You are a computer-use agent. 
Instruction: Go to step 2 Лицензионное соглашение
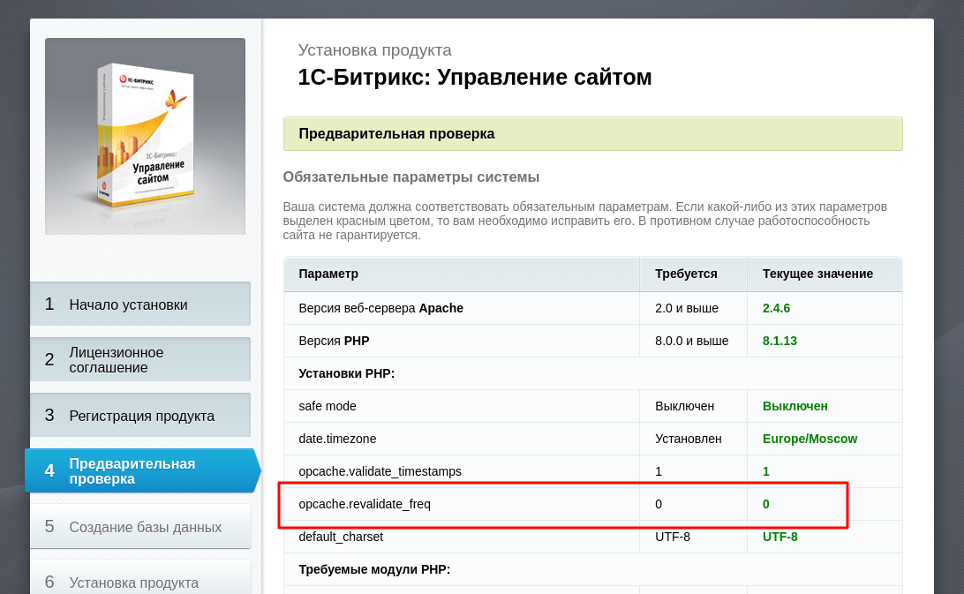click(x=140, y=360)
